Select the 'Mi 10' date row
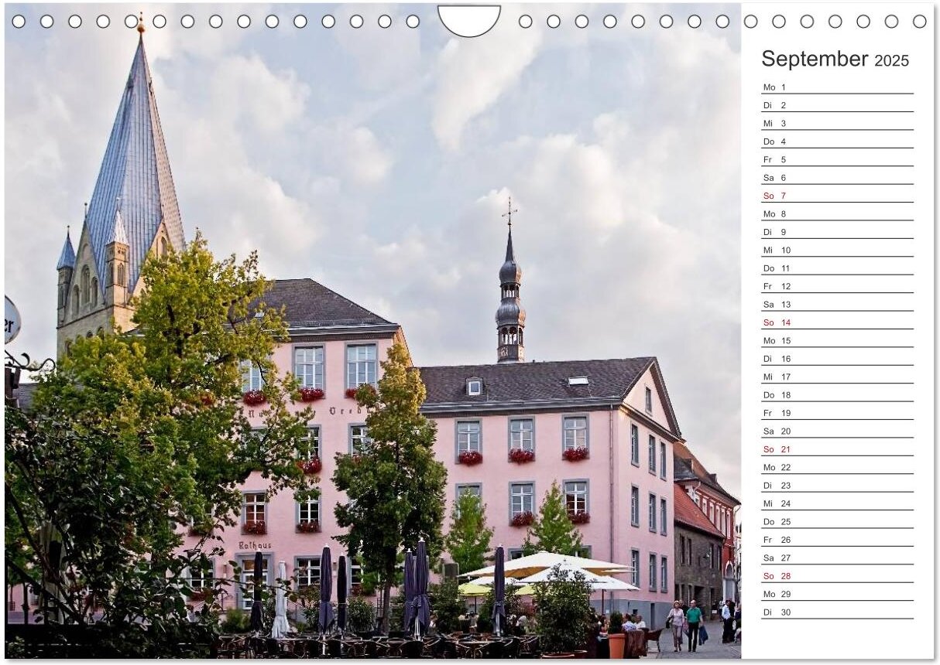 tap(837, 250)
